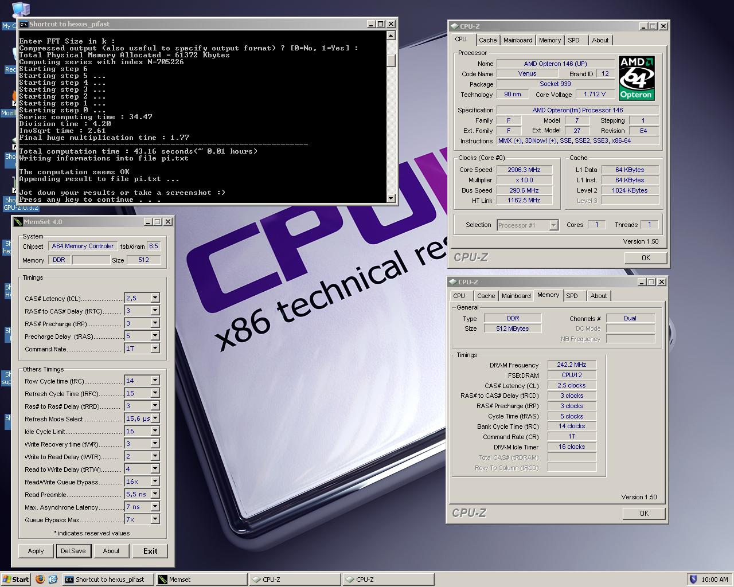The image size is (734, 587).
Task: Switch to Mainboard tab in upper CPU-Z
Action: click(518, 40)
